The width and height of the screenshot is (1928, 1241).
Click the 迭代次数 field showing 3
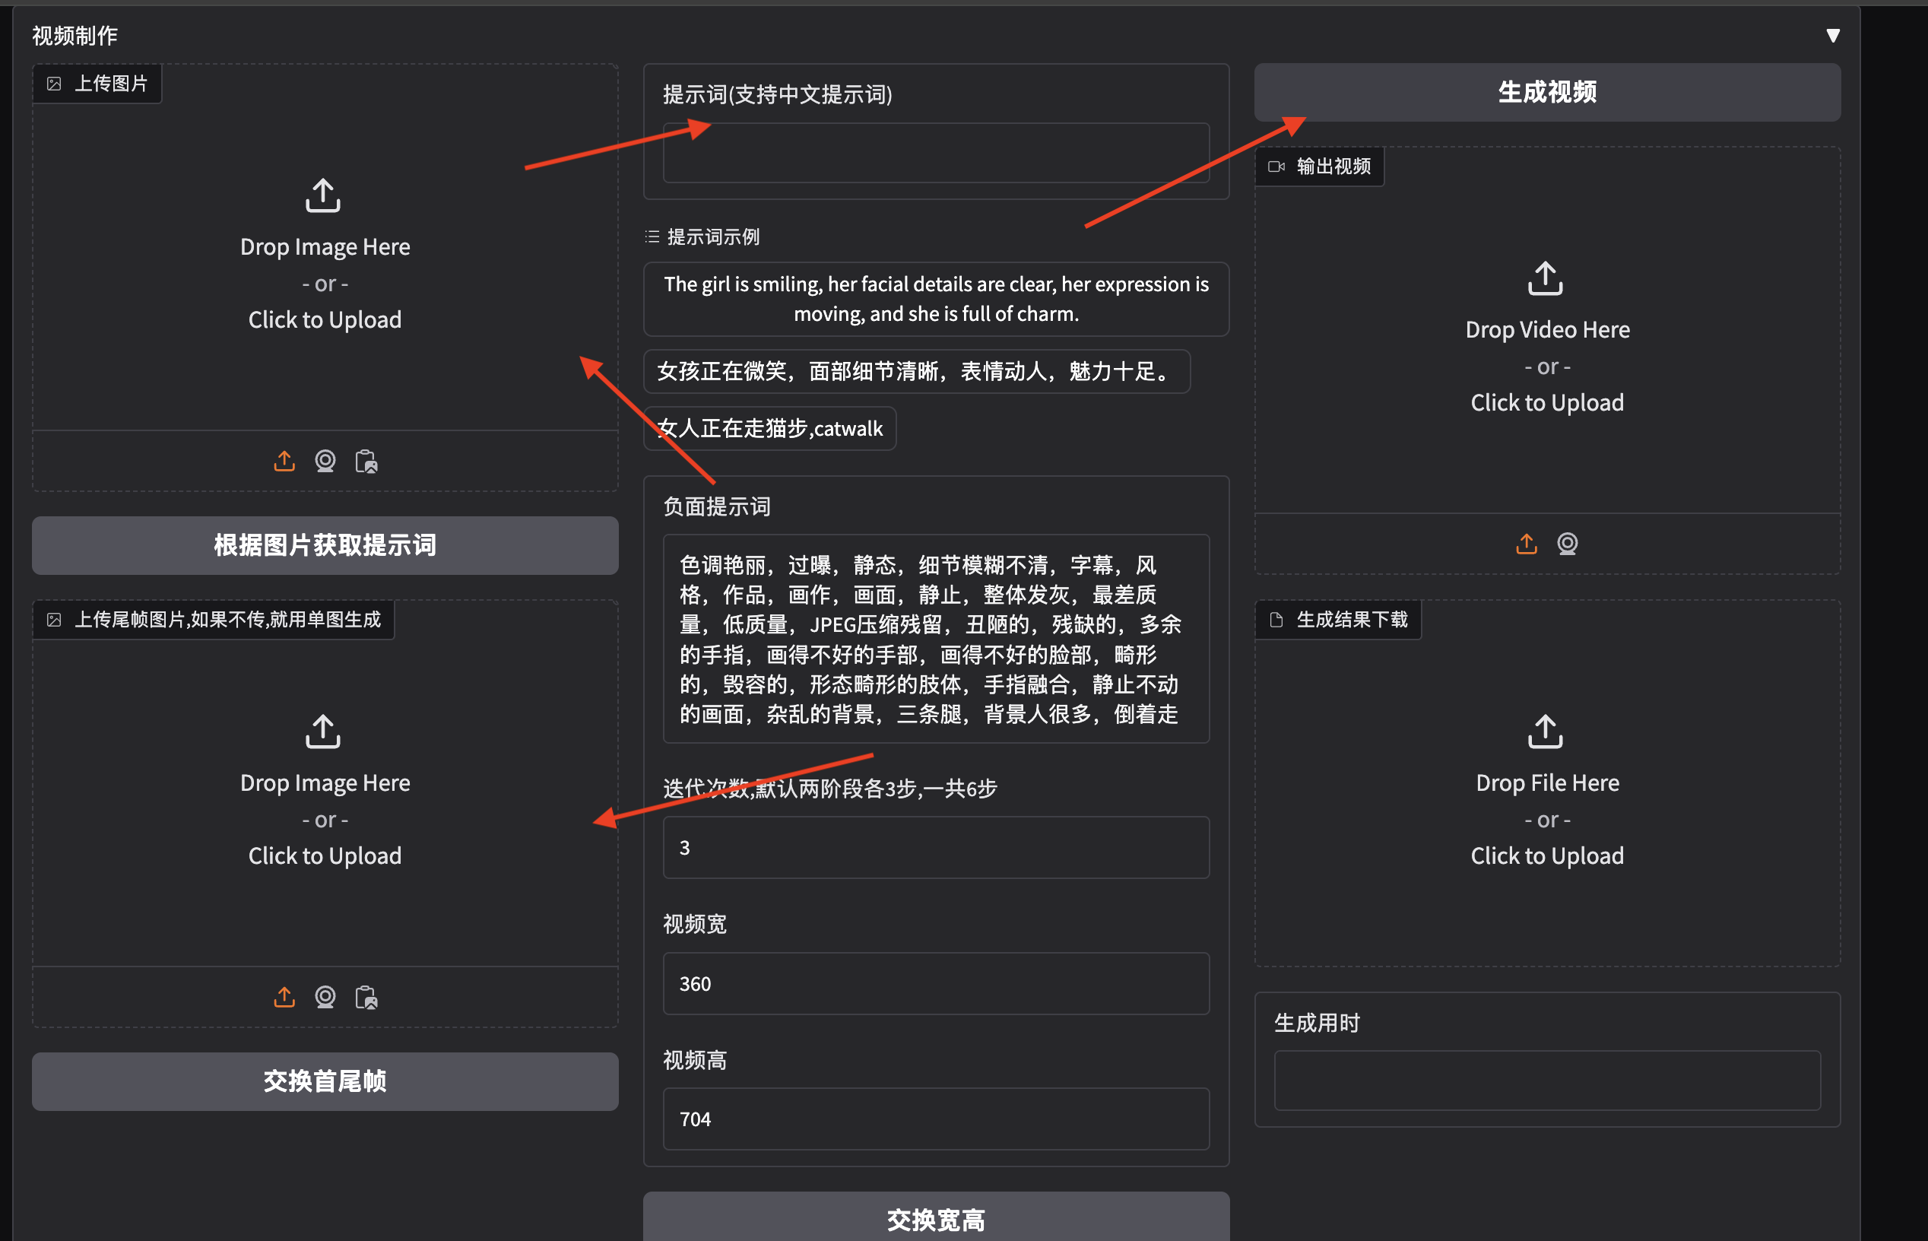pyautogui.click(x=935, y=848)
